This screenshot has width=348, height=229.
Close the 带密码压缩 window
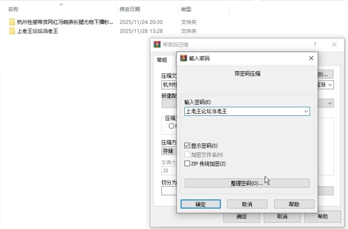click(334, 44)
